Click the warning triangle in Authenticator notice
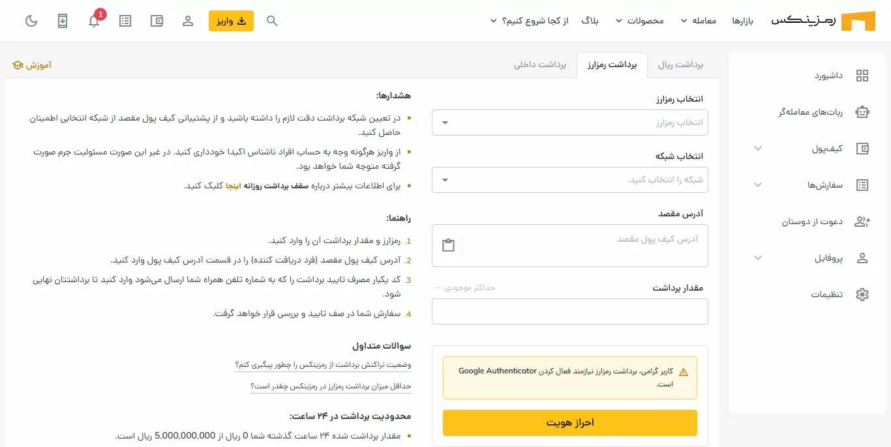Viewport: 891px width, 447px height. [x=684, y=372]
